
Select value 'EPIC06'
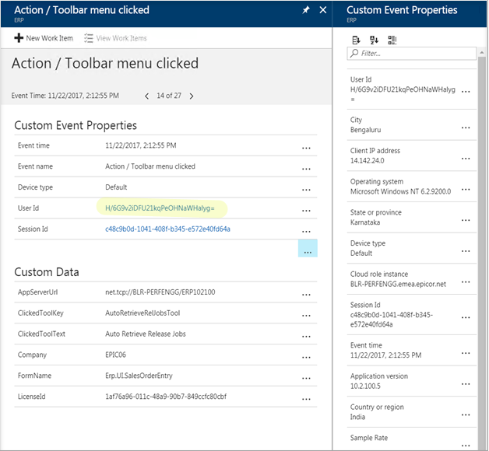point(115,355)
